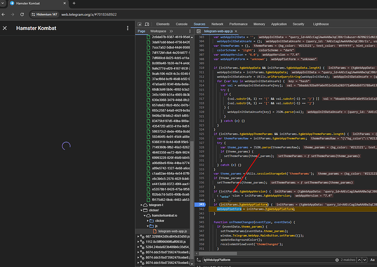Switch to the Network DevTools tab
The height and width of the screenshot is (267, 377).
[217, 24]
